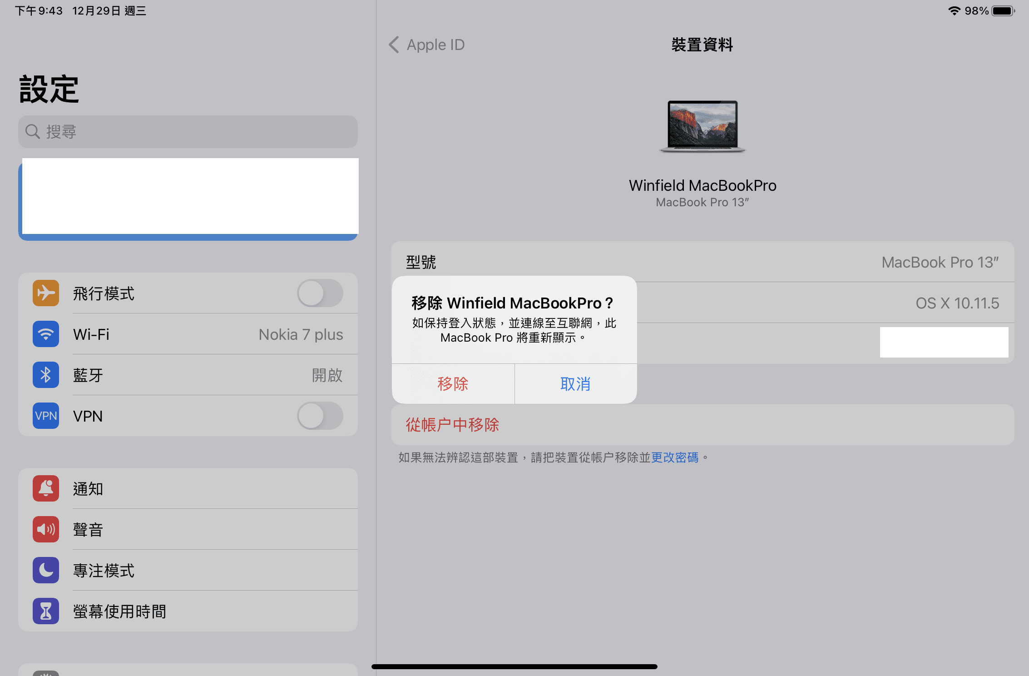
Task: Tap the 開啟 Bluetooth status text
Action: tap(327, 375)
